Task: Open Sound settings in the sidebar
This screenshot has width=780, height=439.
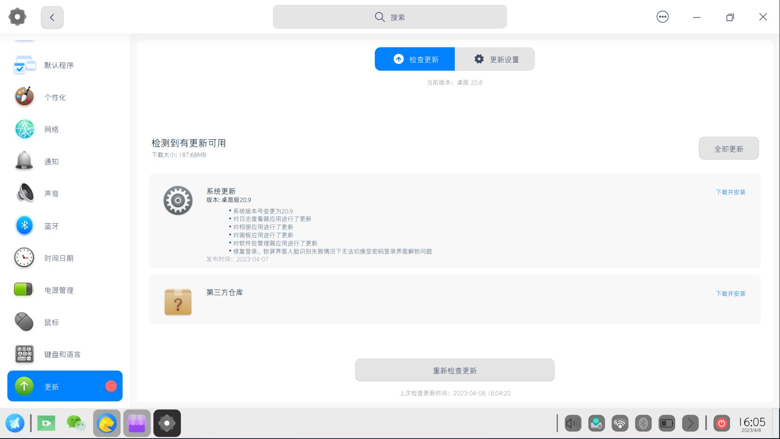Action: [52, 193]
